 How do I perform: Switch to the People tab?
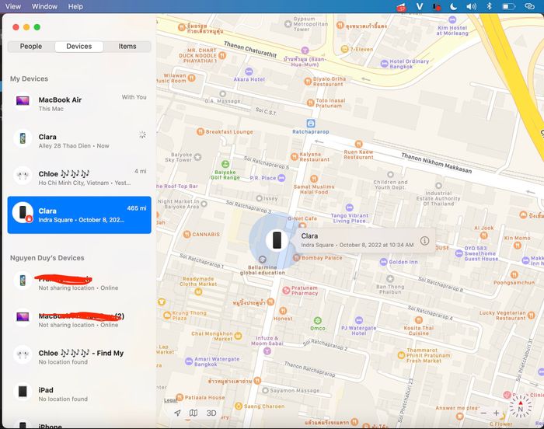point(31,46)
